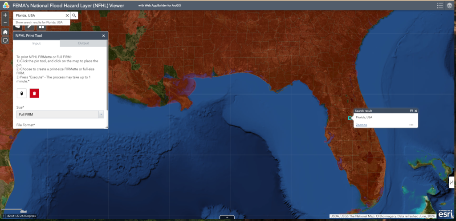
Task: Open the esri logo link
Action: (445, 214)
